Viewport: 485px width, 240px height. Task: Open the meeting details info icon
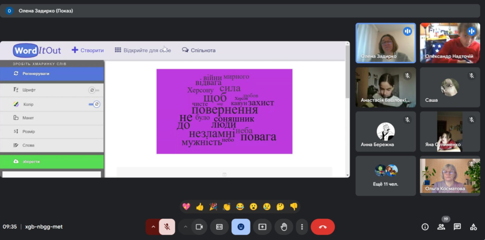[x=425, y=227]
